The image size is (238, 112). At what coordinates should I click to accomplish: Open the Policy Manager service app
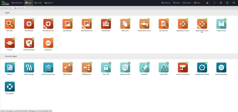tap(29, 67)
